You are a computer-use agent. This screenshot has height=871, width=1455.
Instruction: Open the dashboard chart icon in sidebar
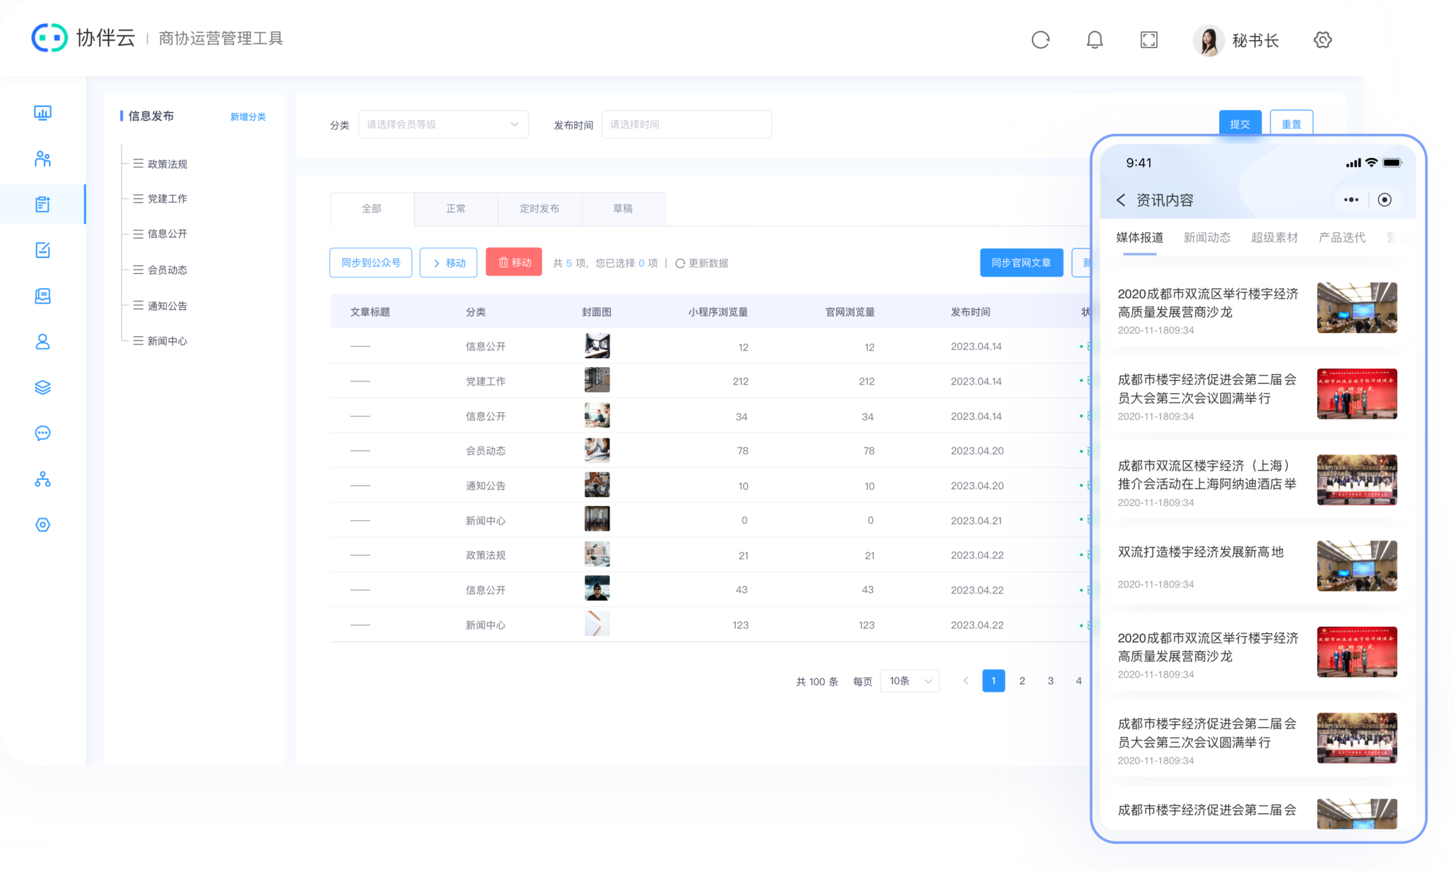point(42,113)
